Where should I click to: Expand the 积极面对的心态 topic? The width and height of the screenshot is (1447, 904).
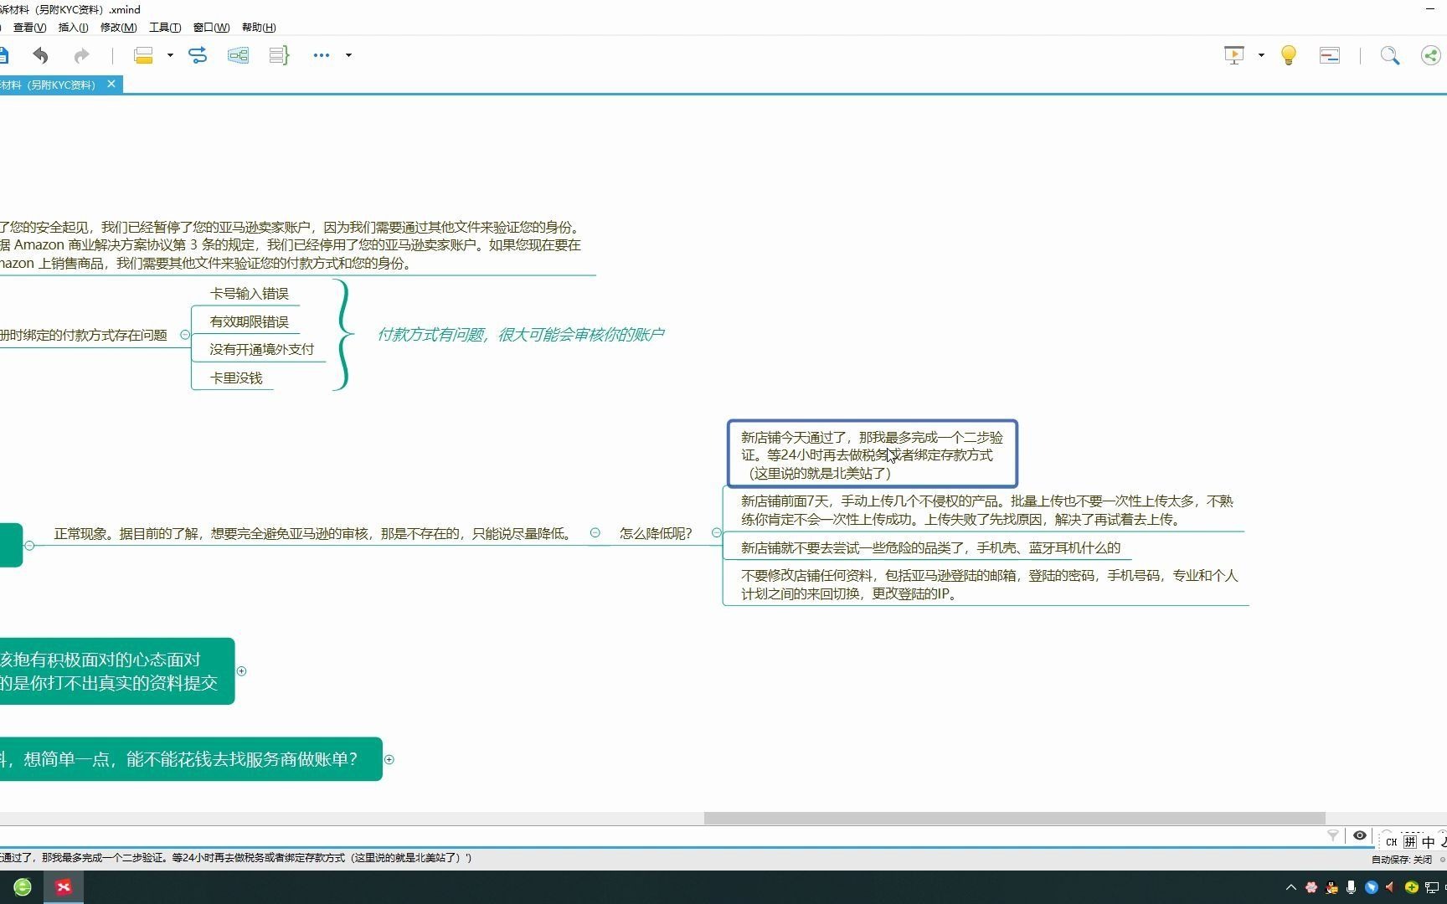(x=241, y=671)
